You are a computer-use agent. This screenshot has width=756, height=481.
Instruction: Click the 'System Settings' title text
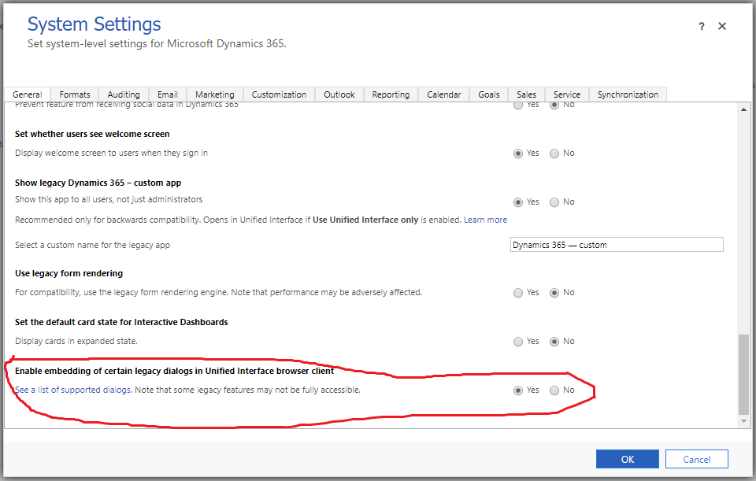click(94, 24)
